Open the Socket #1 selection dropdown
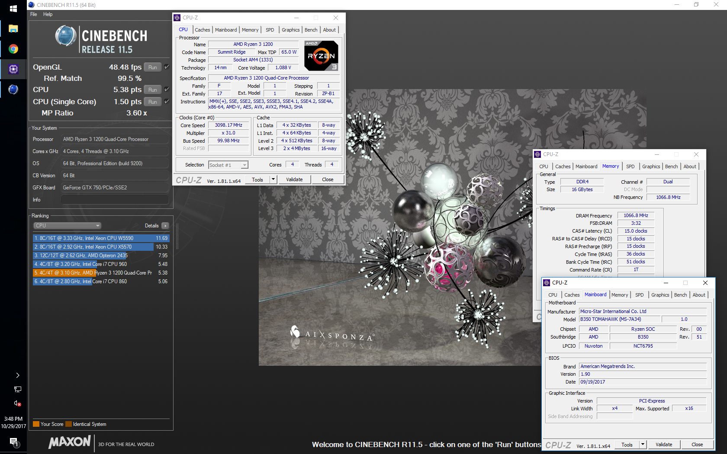This screenshot has height=454, width=727. click(x=228, y=165)
